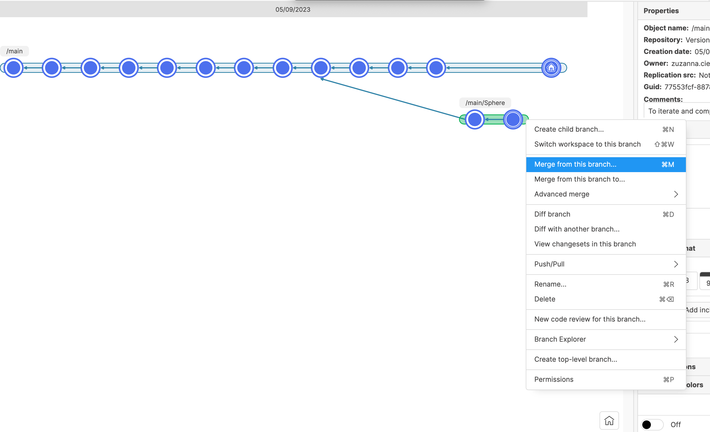Click the Comments text field

point(677,112)
